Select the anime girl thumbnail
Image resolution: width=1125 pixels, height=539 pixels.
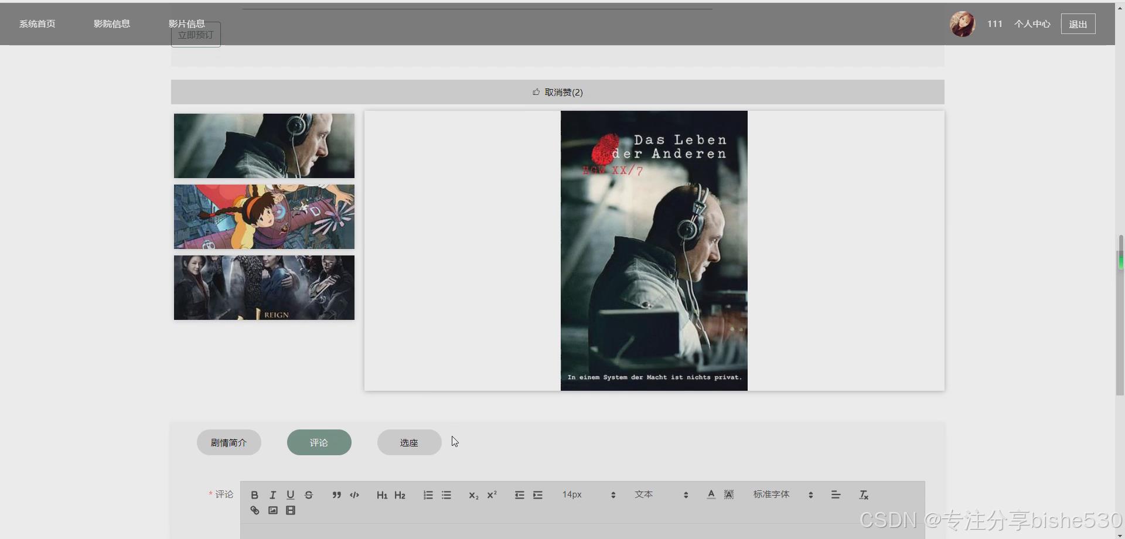coord(264,217)
